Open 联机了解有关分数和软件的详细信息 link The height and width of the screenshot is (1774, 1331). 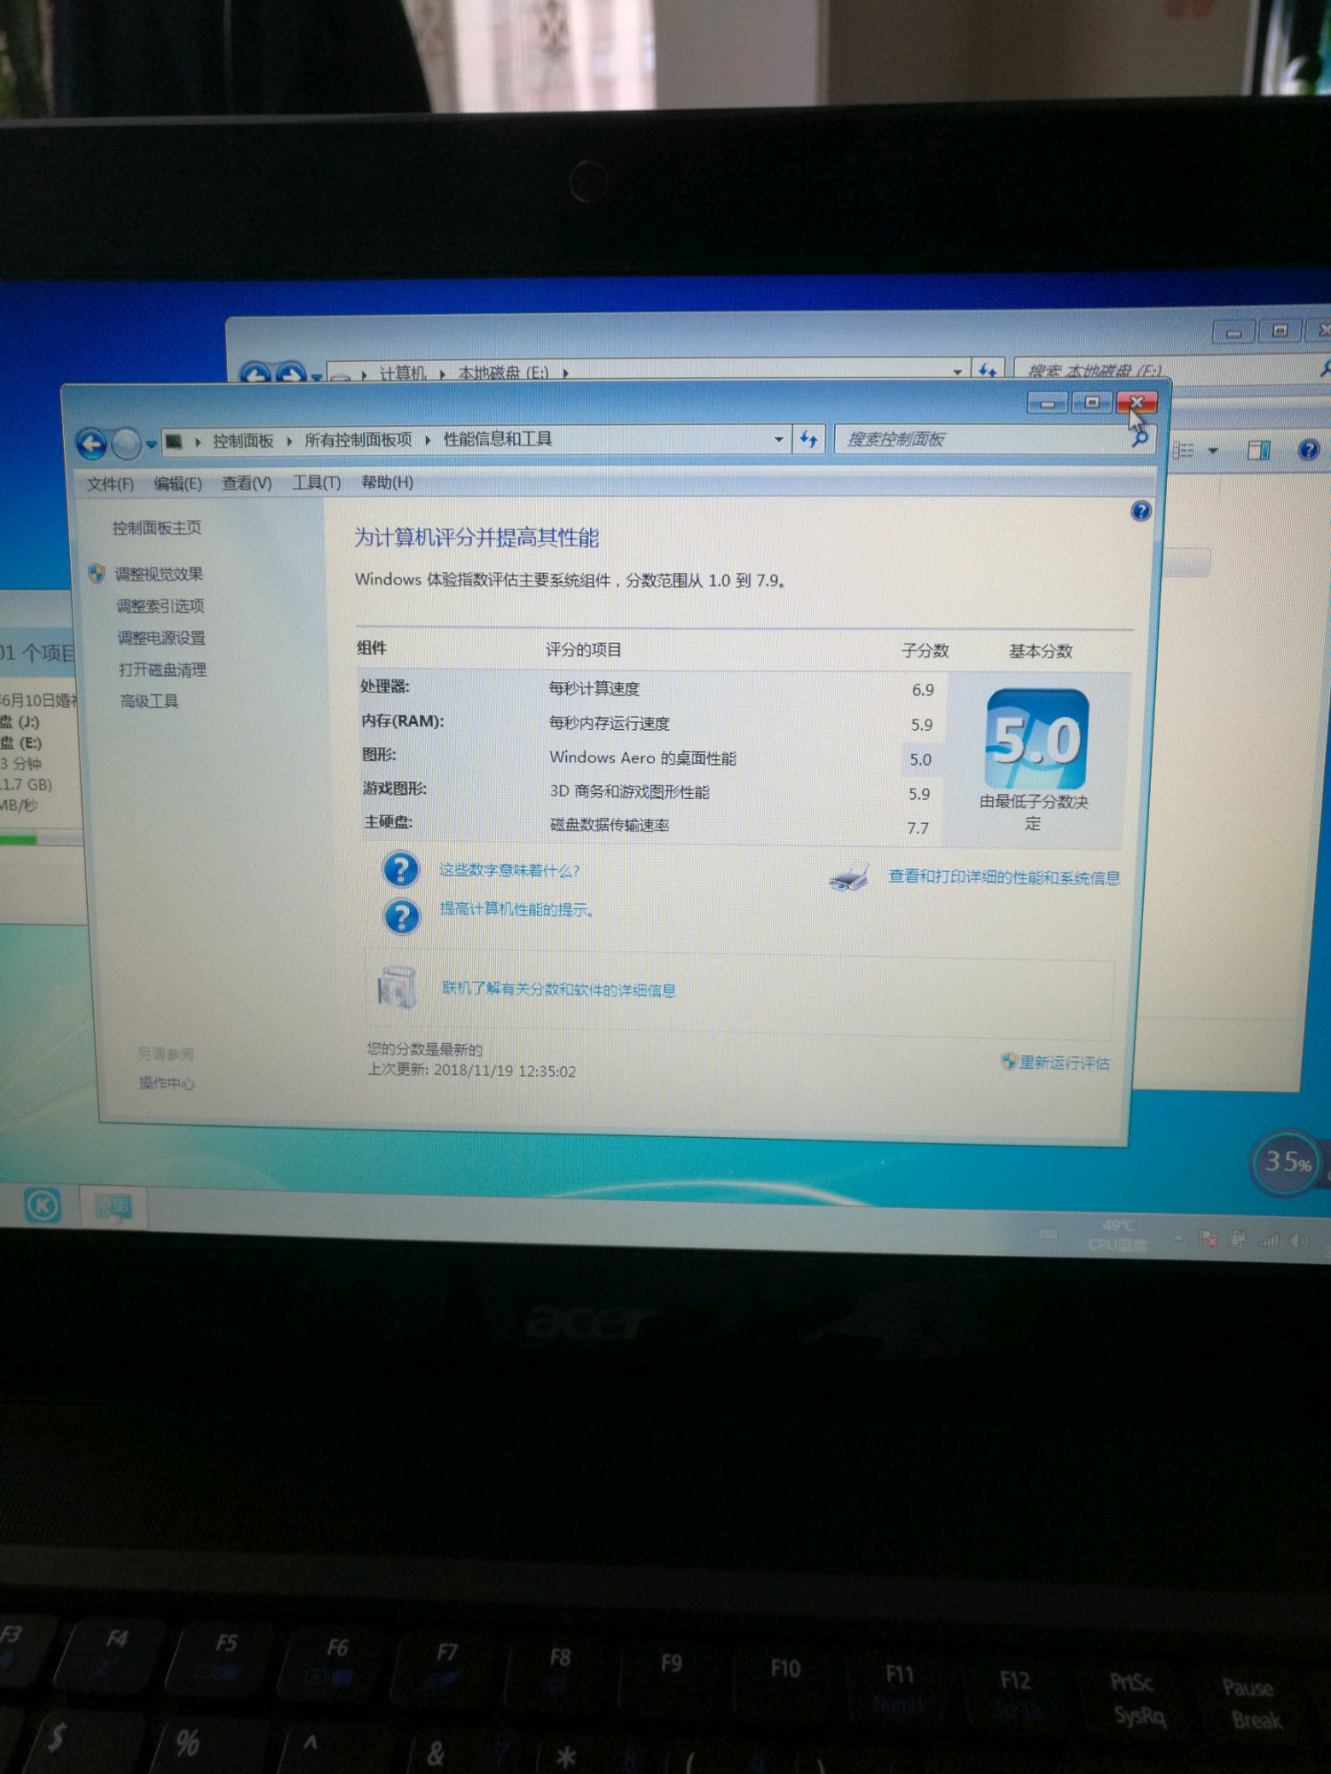[x=559, y=990]
